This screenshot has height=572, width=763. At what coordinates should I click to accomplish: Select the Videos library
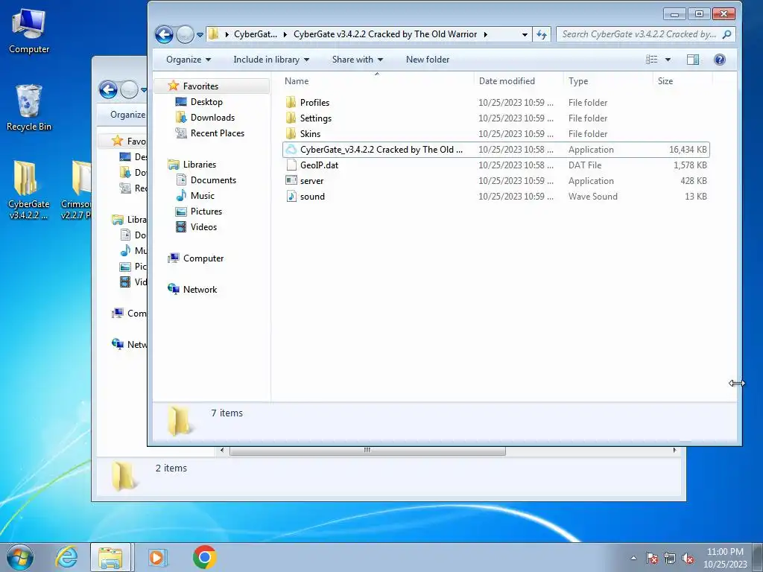click(203, 226)
